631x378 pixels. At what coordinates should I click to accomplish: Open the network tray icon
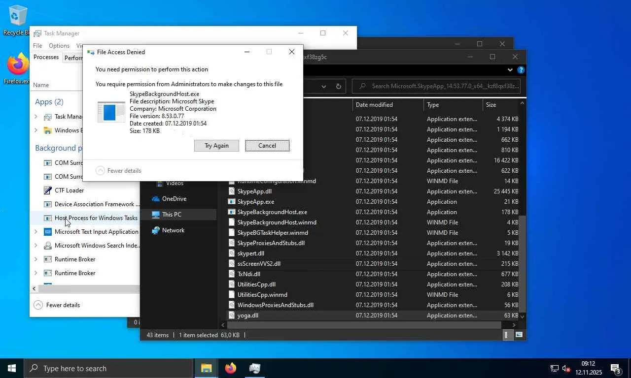click(555, 368)
